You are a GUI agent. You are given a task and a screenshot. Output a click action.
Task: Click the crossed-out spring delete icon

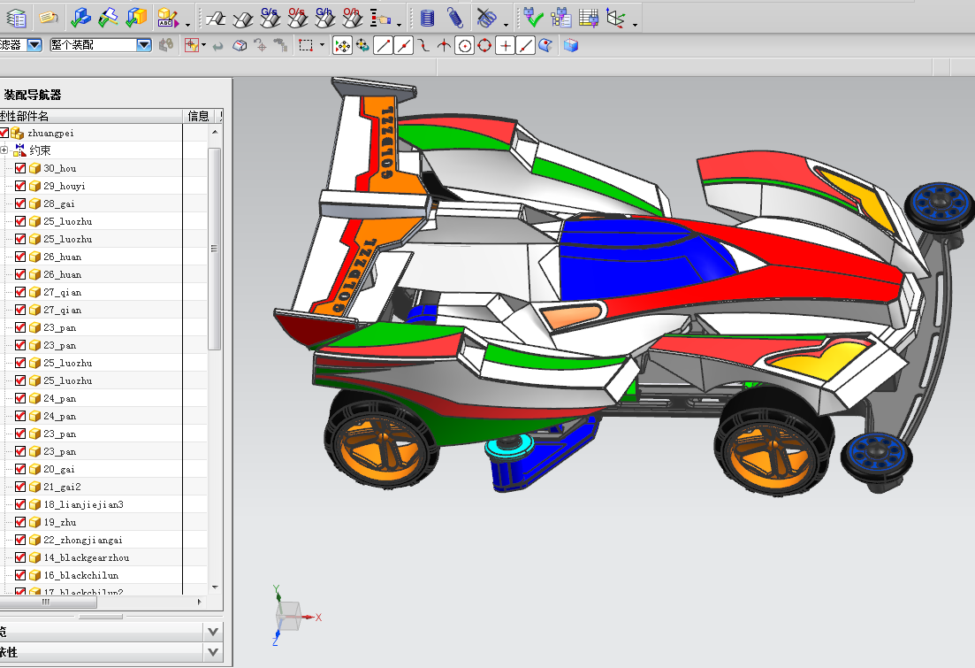pos(486,18)
